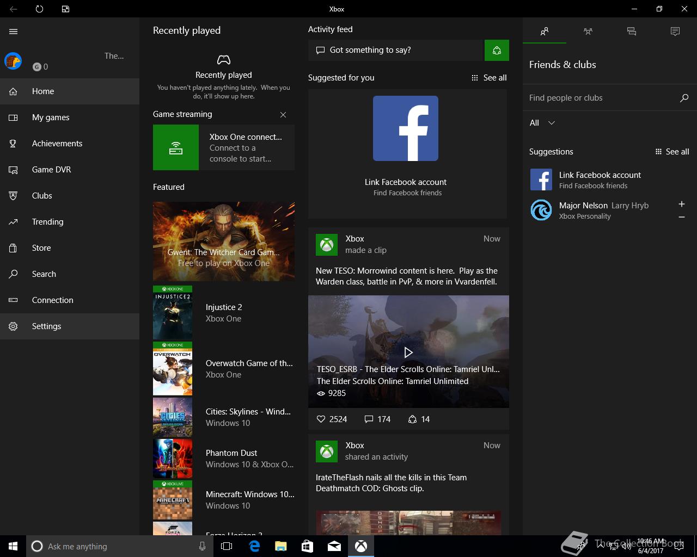Open File Explorer from the taskbar

281,546
